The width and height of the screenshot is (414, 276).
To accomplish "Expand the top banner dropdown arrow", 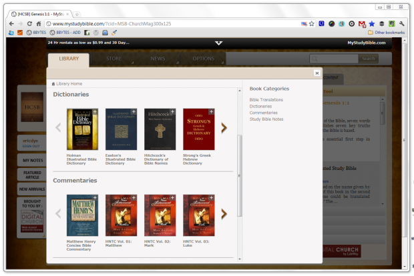I will [218, 43].
